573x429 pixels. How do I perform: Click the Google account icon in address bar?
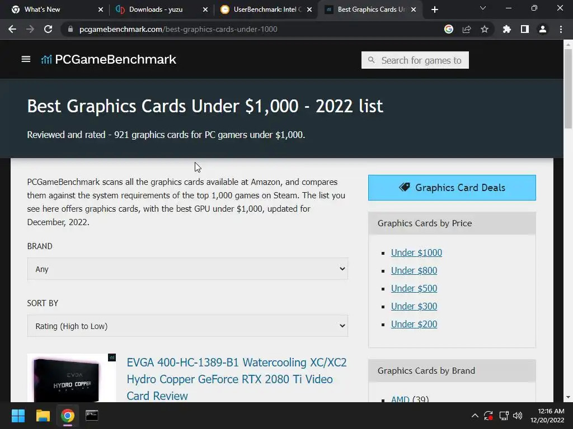[449, 29]
